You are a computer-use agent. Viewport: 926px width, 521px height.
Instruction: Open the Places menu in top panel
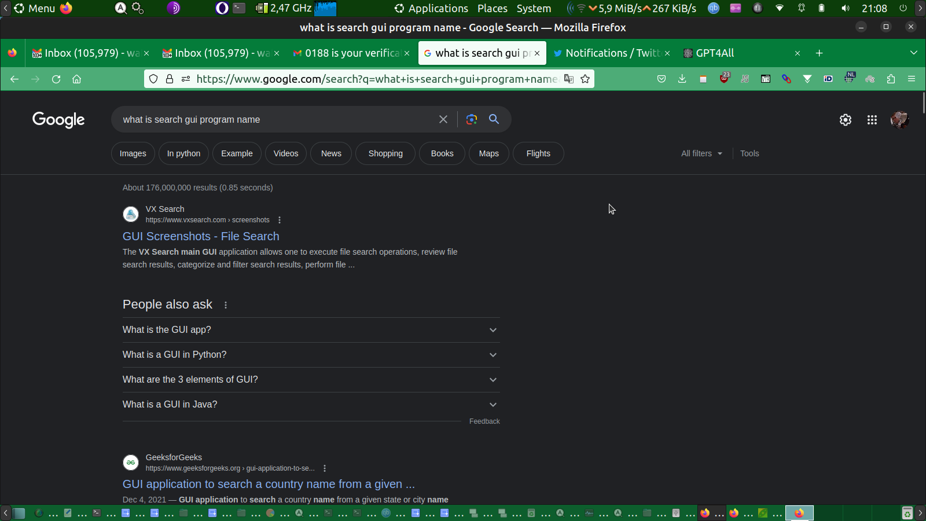click(x=493, y=8)
